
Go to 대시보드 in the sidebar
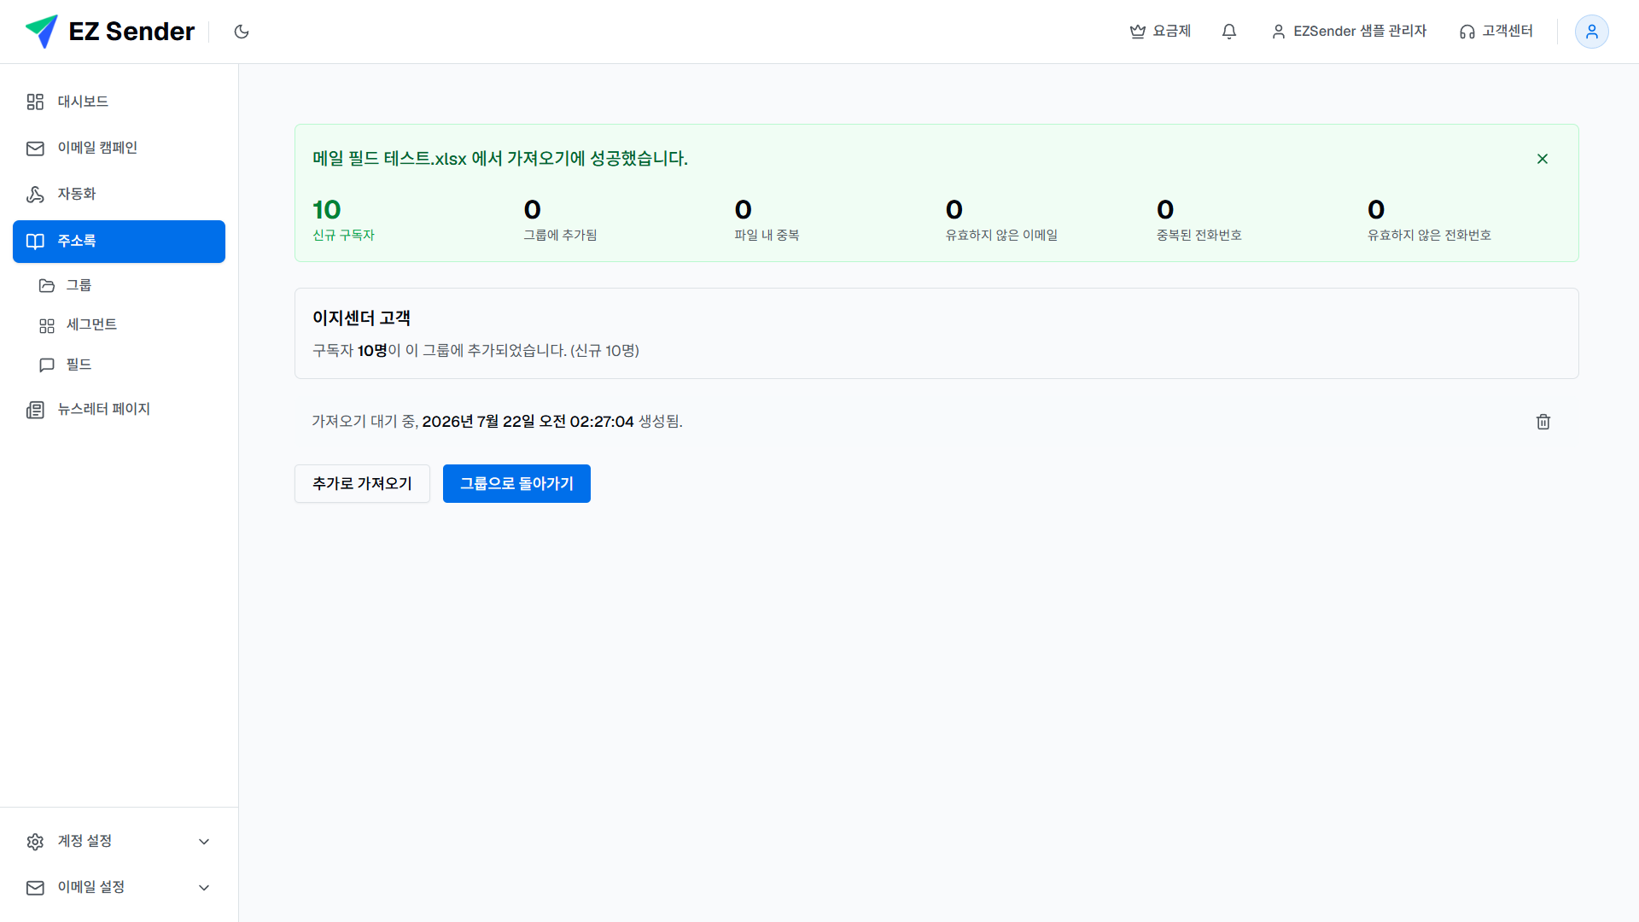tap(119, 102)
